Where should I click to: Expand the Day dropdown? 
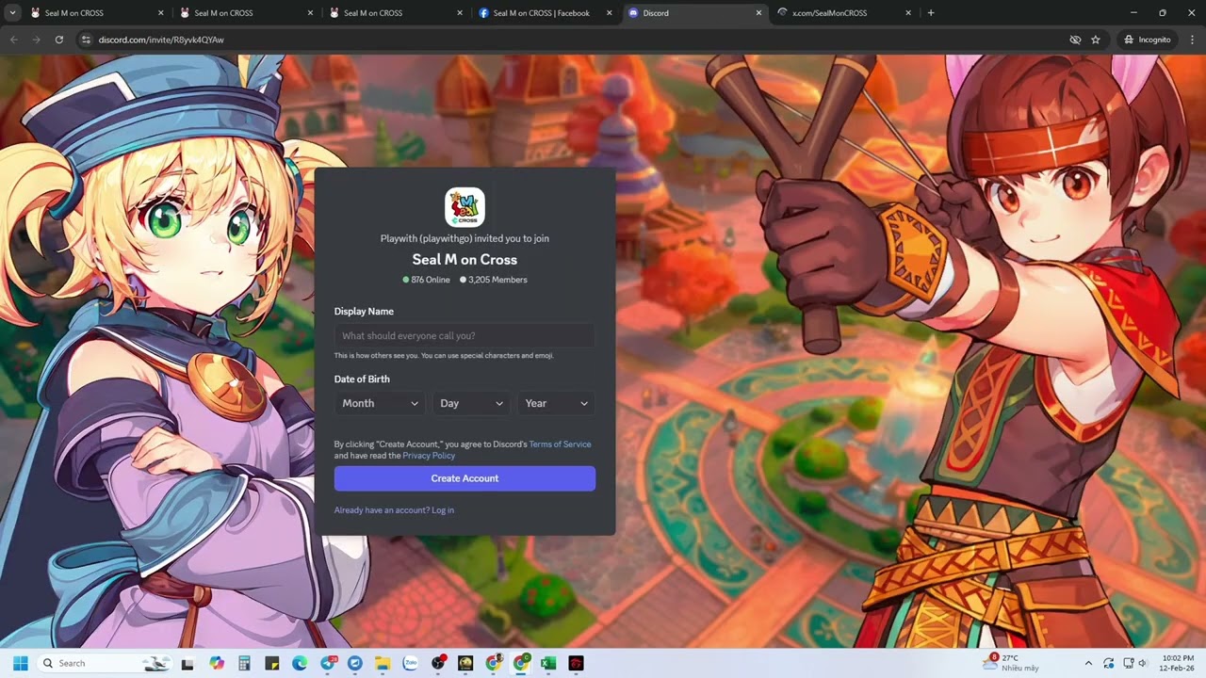471,403
